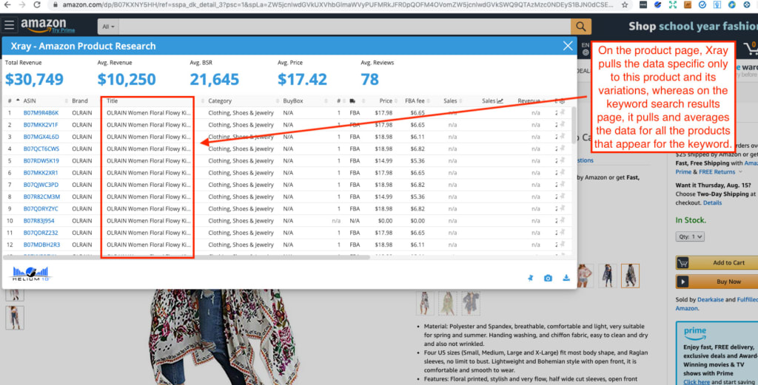758x385 pixels.
Task: Sort table by Title column header
Action: [x=113, y=100]
